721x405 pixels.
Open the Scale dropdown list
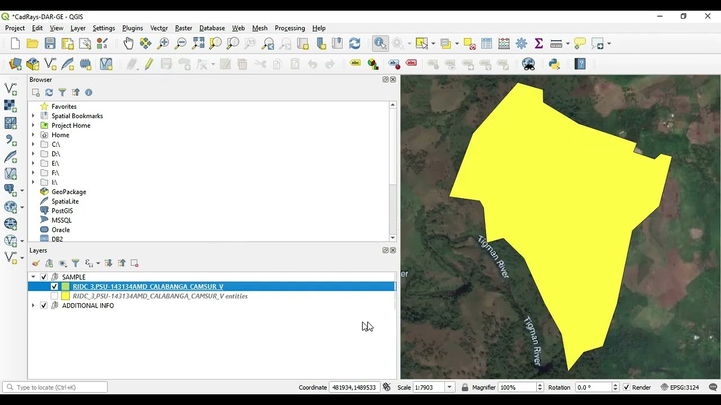point(449,388)
